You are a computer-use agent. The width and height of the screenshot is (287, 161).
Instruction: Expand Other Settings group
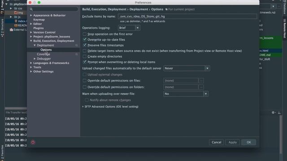coord(31,72)
